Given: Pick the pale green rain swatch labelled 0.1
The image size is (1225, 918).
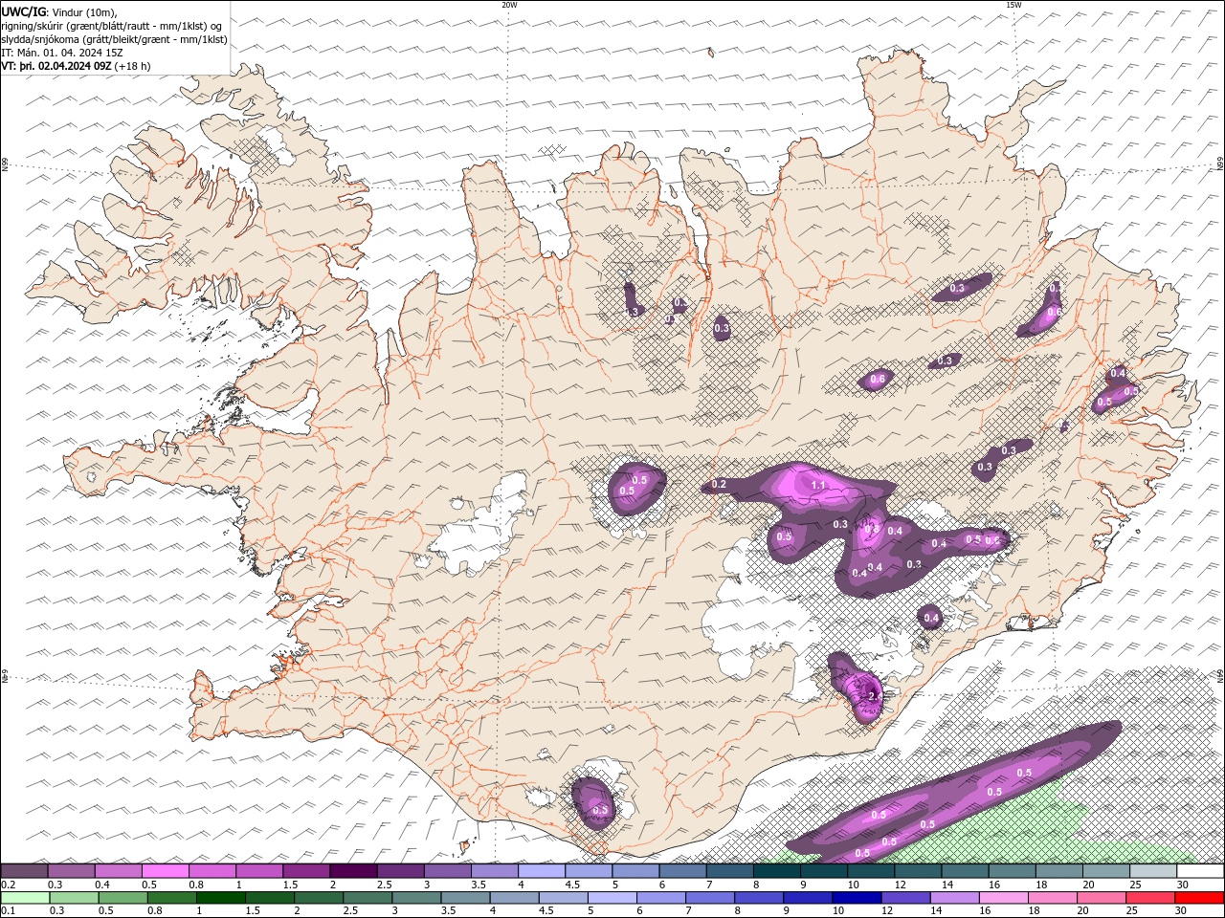Looking at the screenshot, I should click(x=25, y=898).
